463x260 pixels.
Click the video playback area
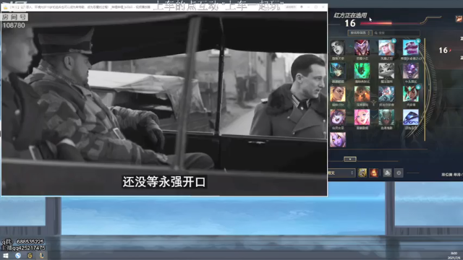point(164,103)
